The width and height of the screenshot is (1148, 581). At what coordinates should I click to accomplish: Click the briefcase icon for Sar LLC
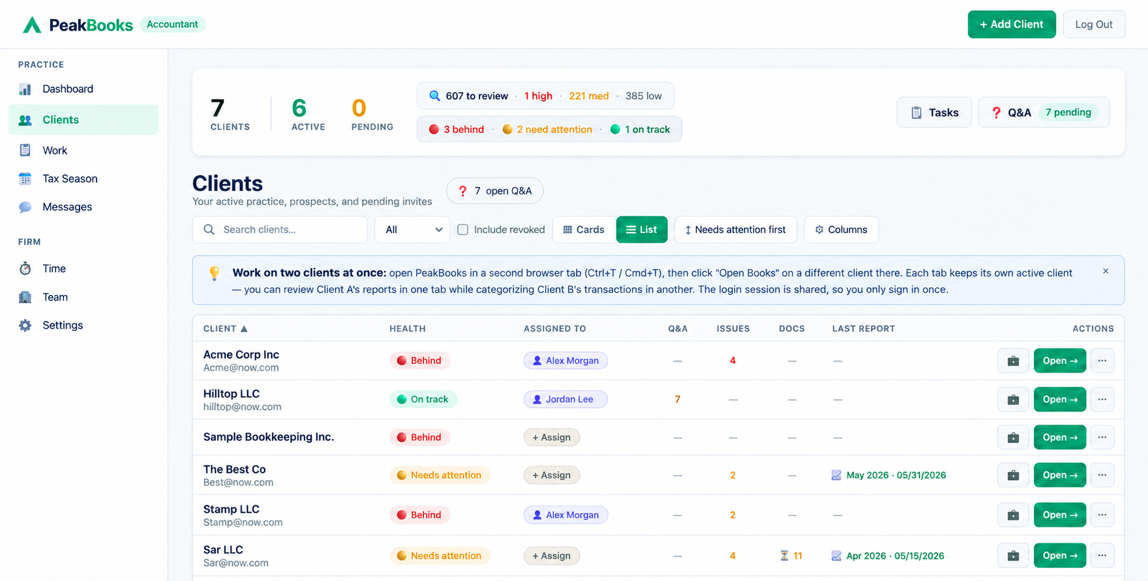coord(1013,556)
